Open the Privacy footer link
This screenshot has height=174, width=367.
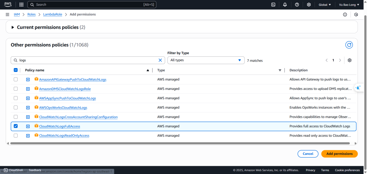311,170
